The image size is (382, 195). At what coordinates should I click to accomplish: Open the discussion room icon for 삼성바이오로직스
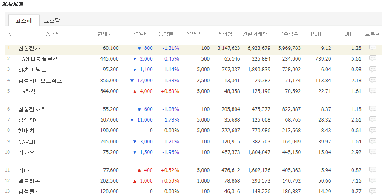pos(373,80)
